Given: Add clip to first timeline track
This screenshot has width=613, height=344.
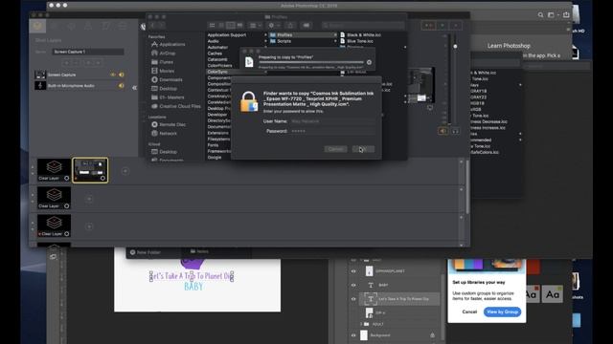Looking at the screenshot, I should (x=125, y=171).
